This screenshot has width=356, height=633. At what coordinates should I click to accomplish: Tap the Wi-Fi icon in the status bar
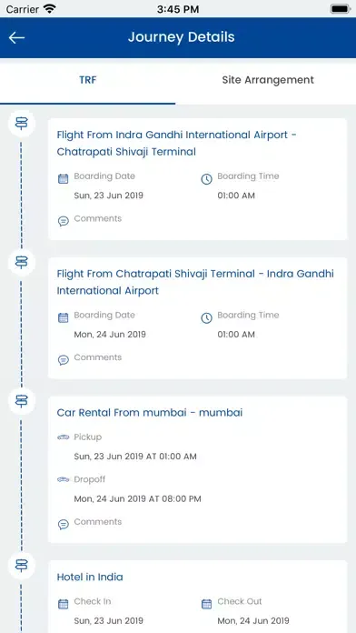(x=49, y=8)
